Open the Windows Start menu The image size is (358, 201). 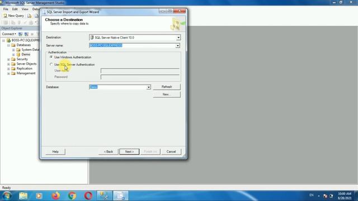click(6, 195)
